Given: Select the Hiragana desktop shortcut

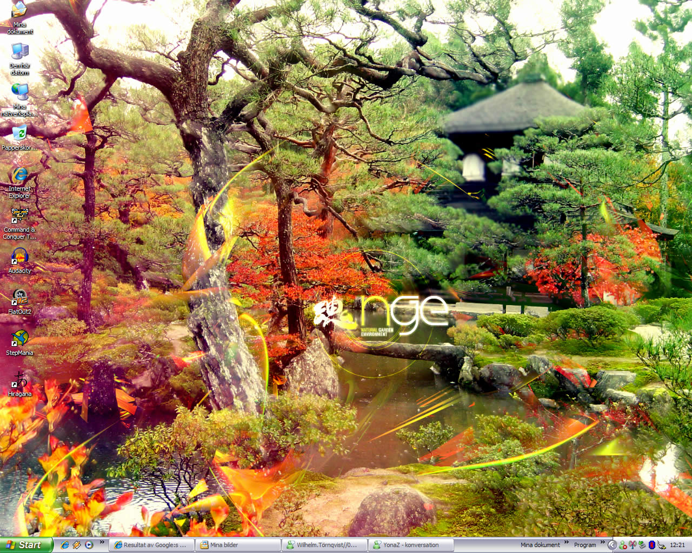Looking at the screenshot, I should (x=19, y=383).
